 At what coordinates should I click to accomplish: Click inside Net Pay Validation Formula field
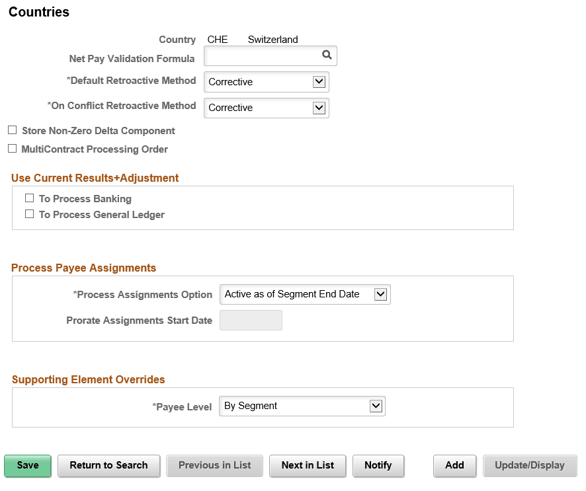262,56
